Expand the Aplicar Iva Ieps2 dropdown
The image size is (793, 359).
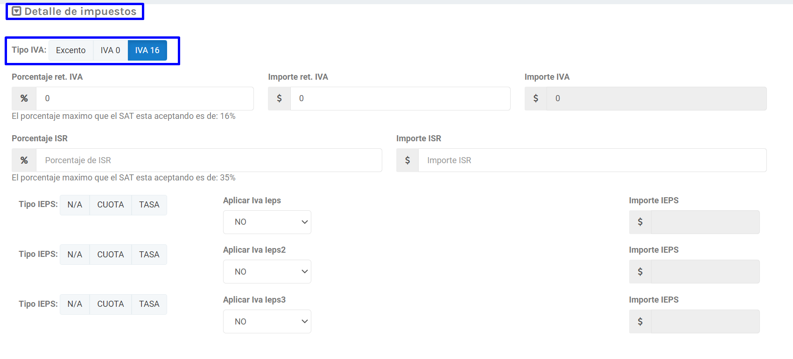point(267,272)
